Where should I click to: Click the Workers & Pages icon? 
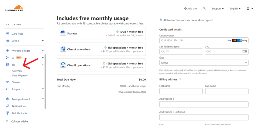point(7,51)
